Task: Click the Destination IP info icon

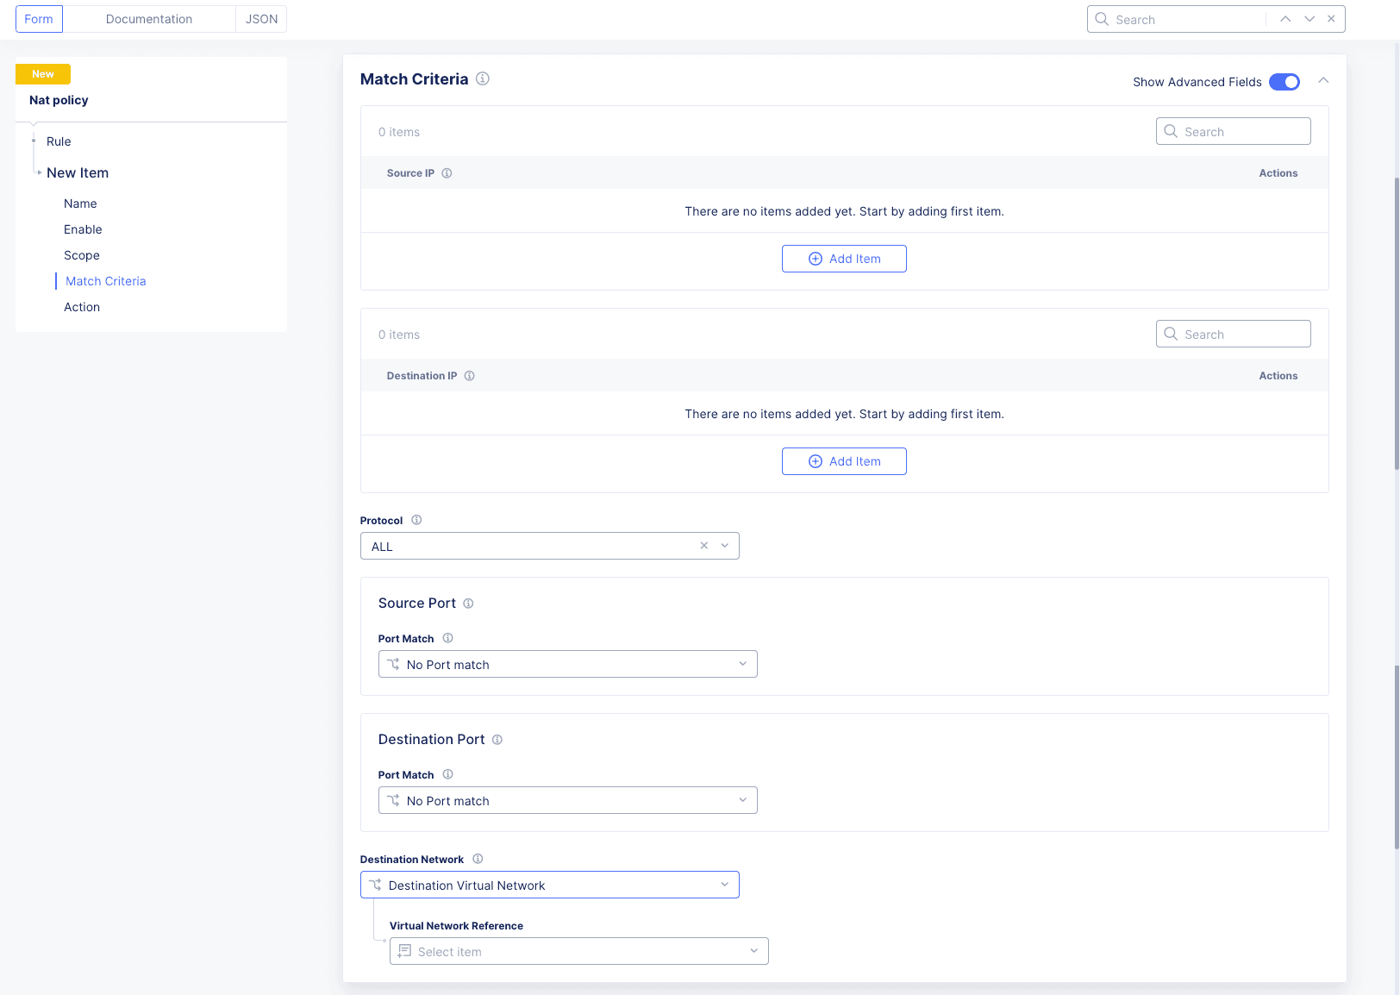Action: point(469,376)
